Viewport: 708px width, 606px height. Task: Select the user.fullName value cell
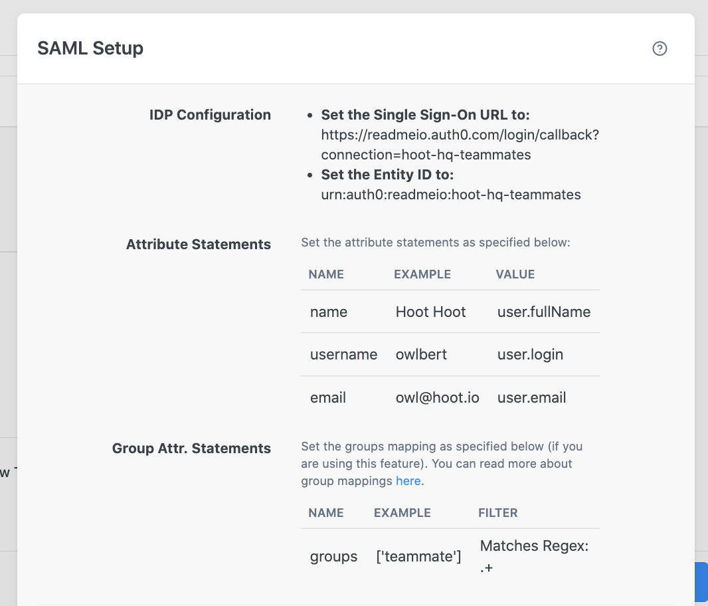point(544,312)
